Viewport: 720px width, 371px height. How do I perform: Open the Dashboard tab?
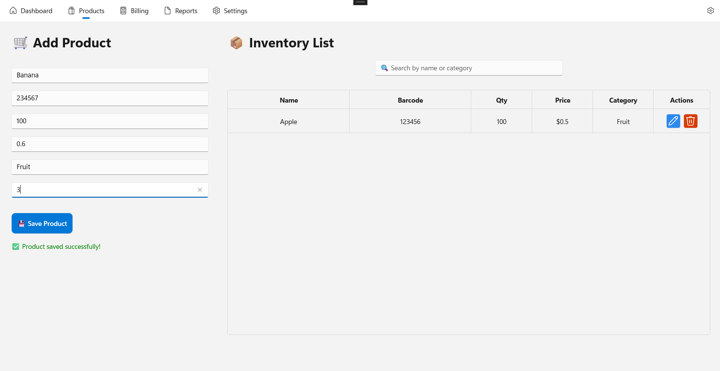(x=31, y=11)
